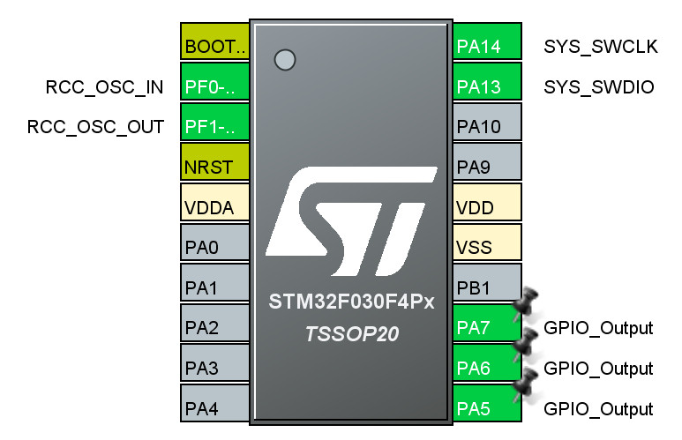Click the RCC_OSC_OUT label
The height and width of the screenshot is (440, 682).
[95, 127]
